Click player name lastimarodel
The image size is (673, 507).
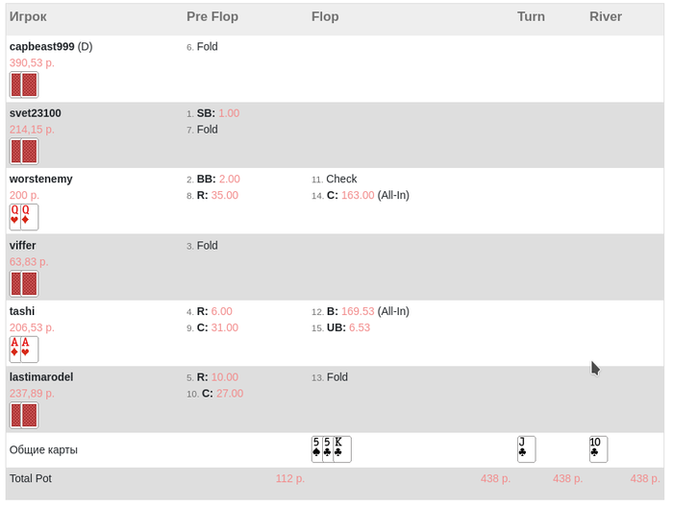(x=41, y=377)
